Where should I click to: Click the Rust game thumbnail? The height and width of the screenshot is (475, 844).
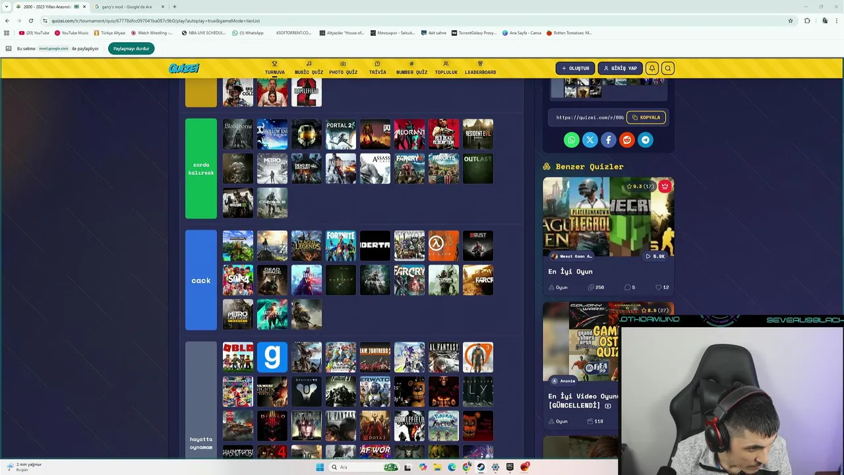point(478,245)
